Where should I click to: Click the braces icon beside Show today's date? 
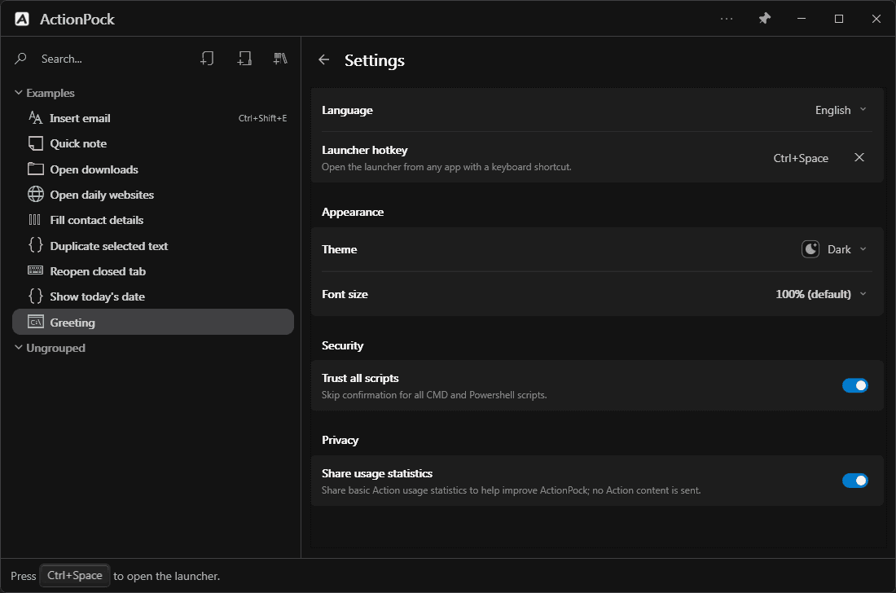click(x=35, y=296)
